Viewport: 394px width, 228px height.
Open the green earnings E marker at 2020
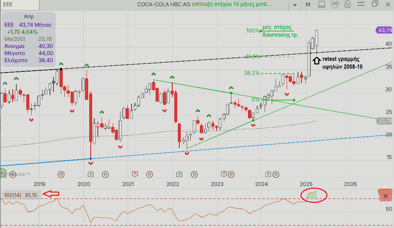coord(90,174)
